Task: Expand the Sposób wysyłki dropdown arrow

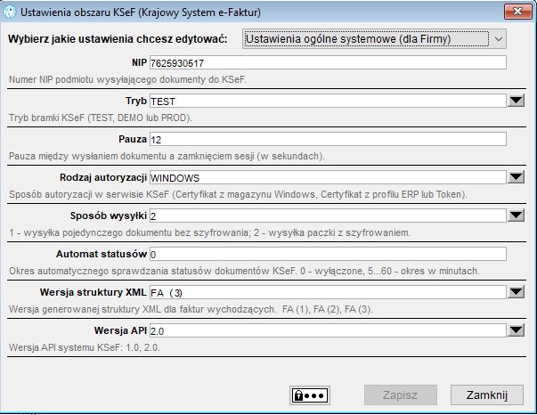Action: pyautogui.click(x=517, y=216)
